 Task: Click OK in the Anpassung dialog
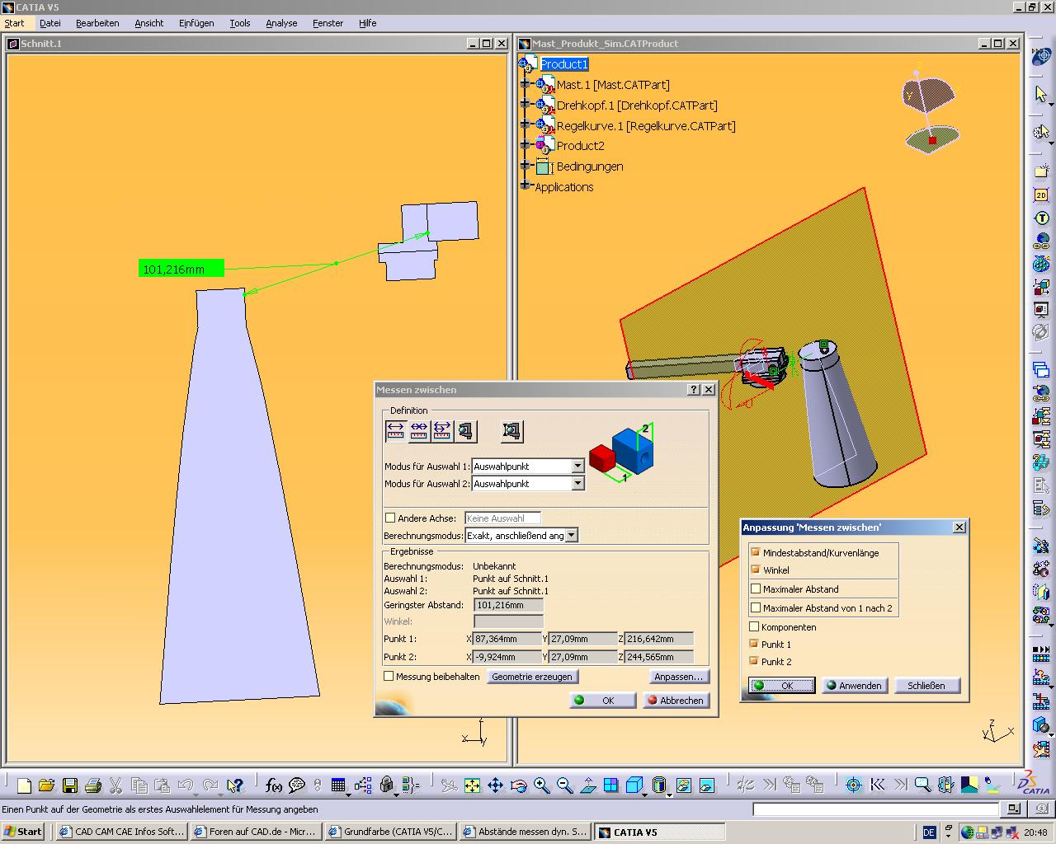click(782, 686)
